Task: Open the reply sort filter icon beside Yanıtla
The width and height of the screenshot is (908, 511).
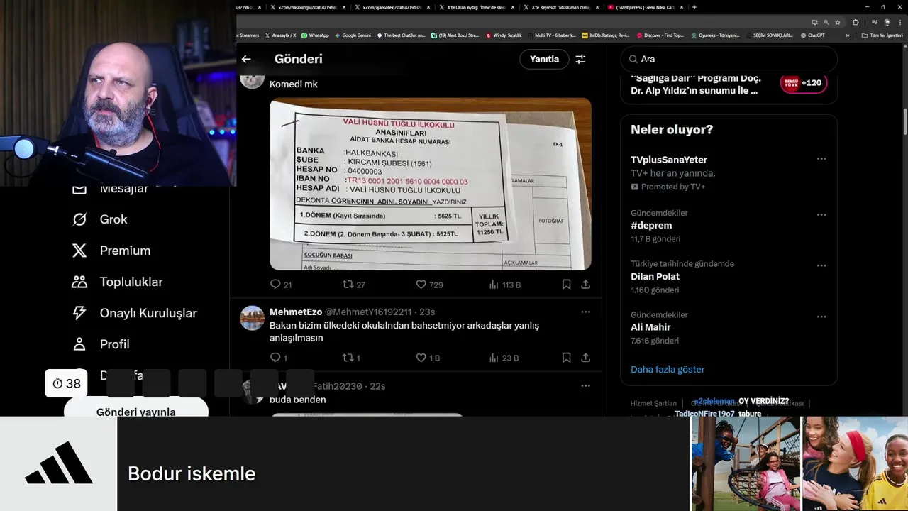Action: [x=580, y=59]
